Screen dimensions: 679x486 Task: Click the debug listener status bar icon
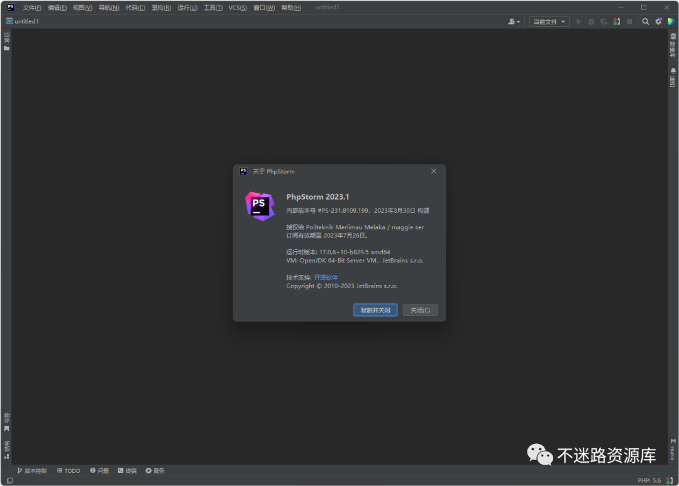(670, 480)
